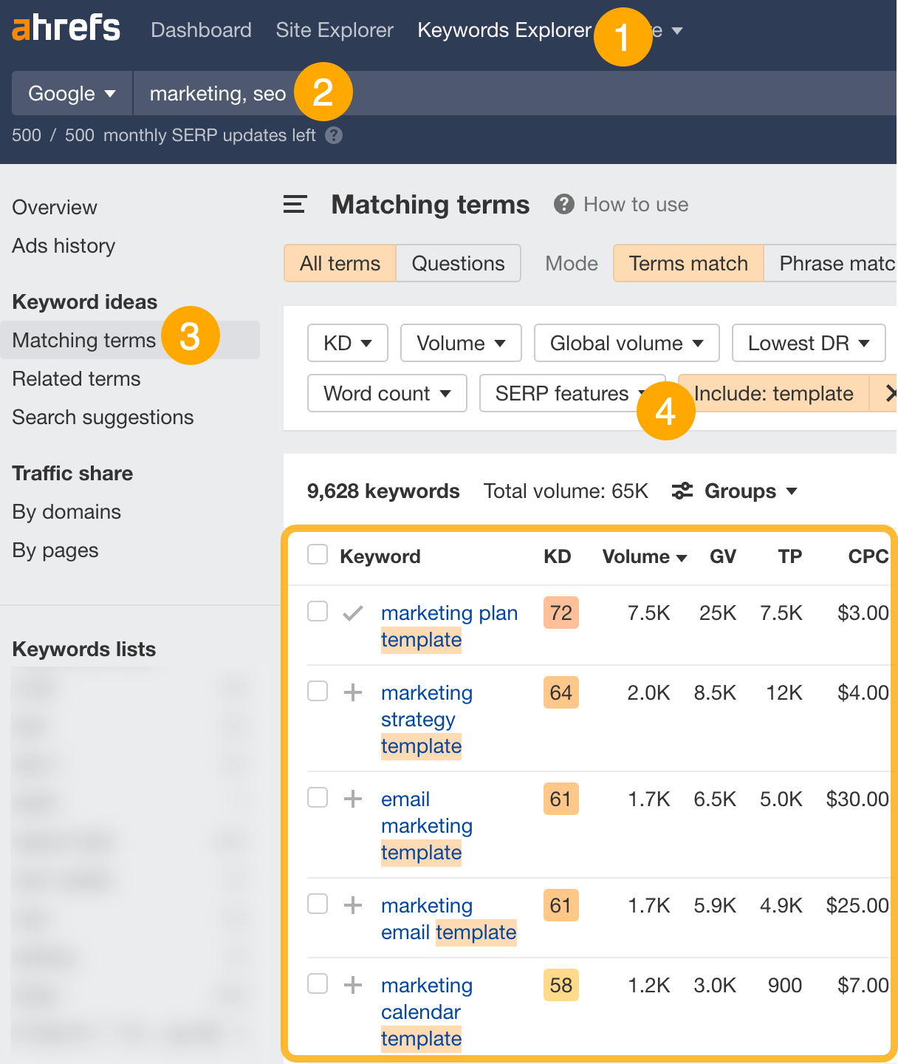
Task: Remove the 'Include: template' filter with the X
Action: tap(891, 393)
